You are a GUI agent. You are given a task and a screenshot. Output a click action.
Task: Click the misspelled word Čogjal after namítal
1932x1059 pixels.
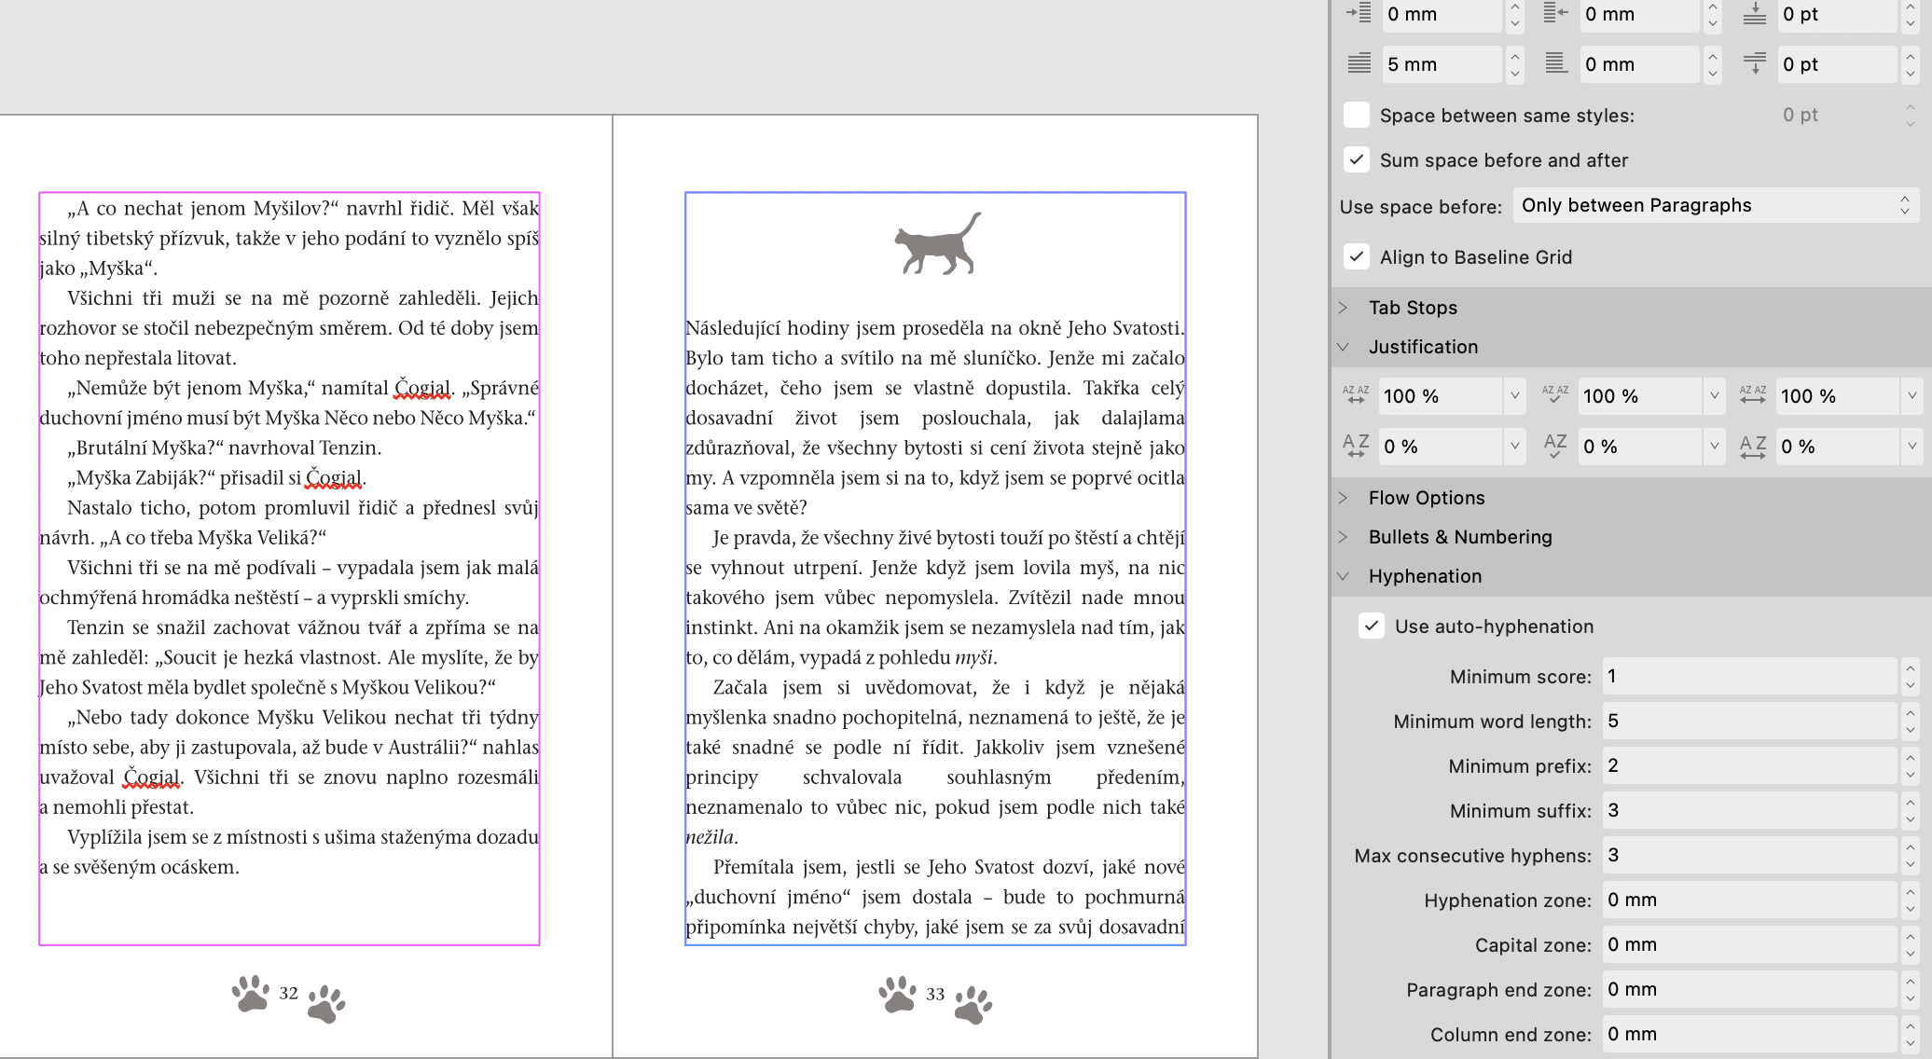(422, 387)
